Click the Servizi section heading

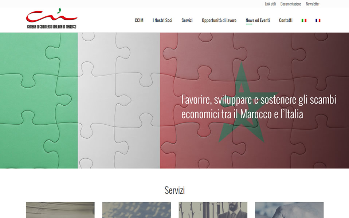[x=174, y=190]
